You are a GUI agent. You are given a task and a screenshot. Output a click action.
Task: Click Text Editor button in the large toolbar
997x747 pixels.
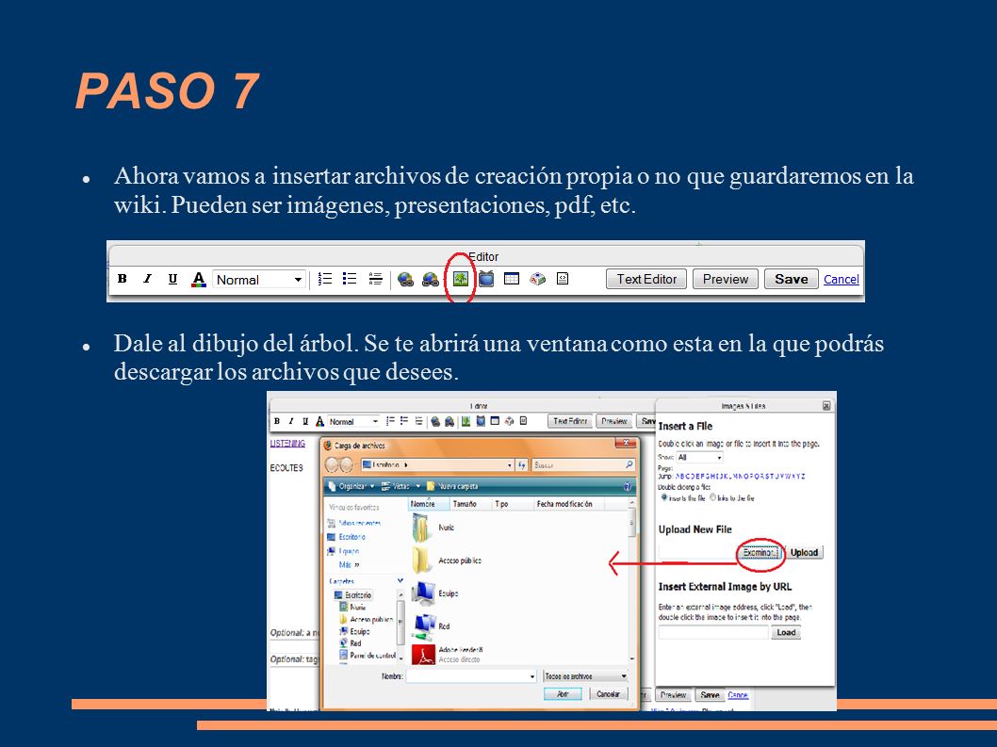click(646, 279)
